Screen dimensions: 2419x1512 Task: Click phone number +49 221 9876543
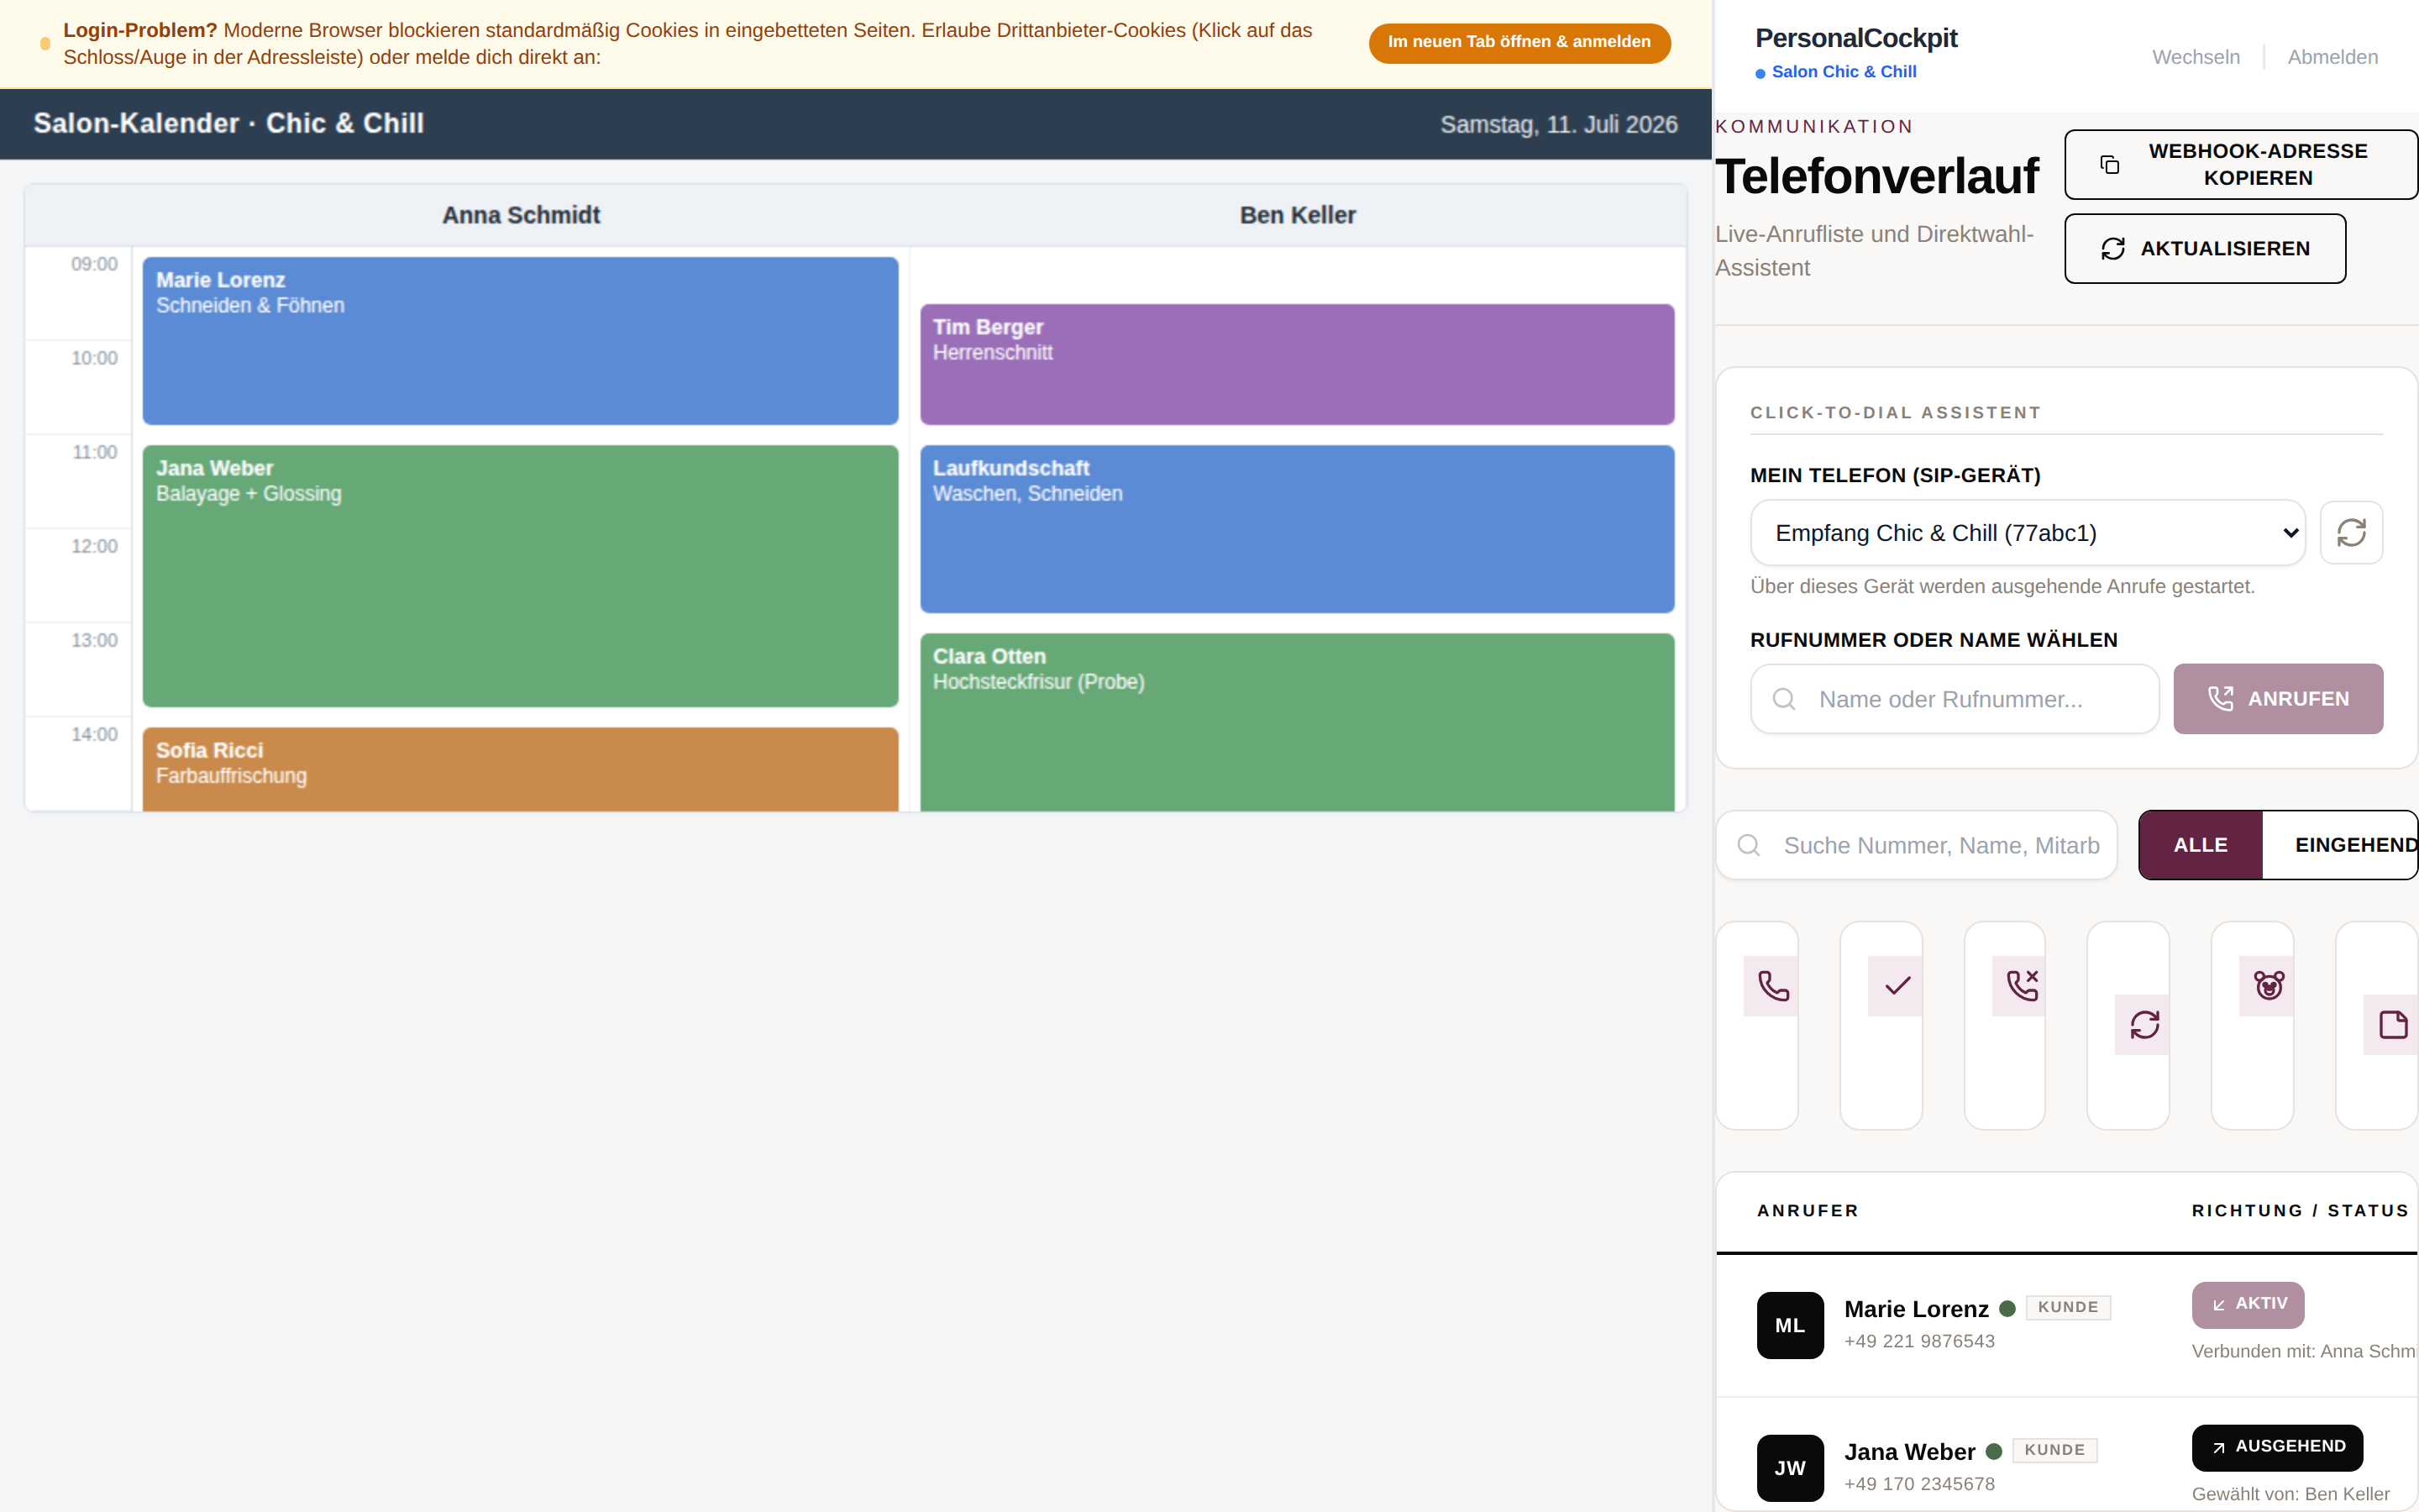(1919, 1341)
